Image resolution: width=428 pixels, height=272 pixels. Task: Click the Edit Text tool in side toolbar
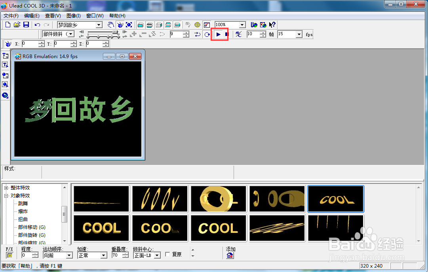pyautogui.click(x=5, y=65)
